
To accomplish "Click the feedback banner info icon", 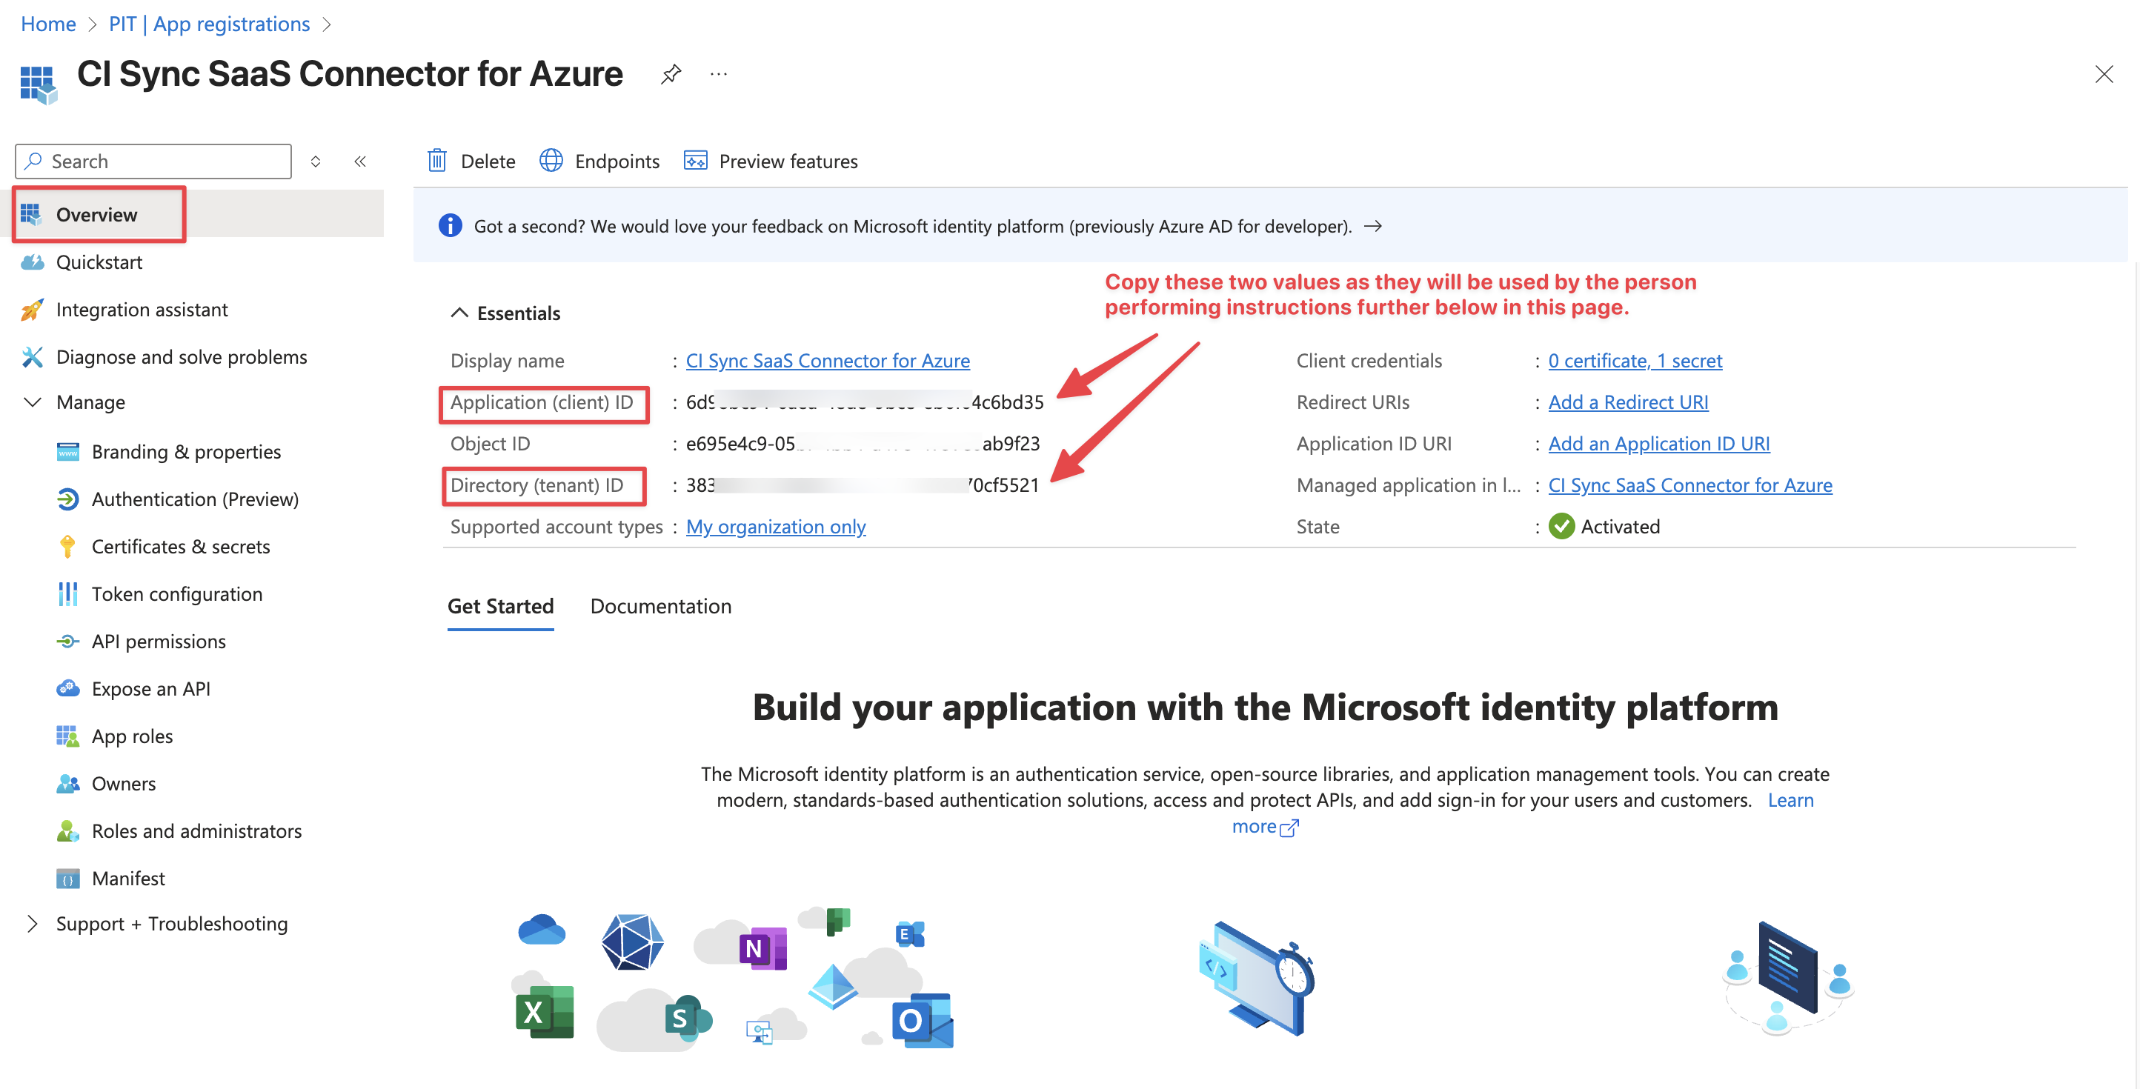I will (x=451, y=225).
